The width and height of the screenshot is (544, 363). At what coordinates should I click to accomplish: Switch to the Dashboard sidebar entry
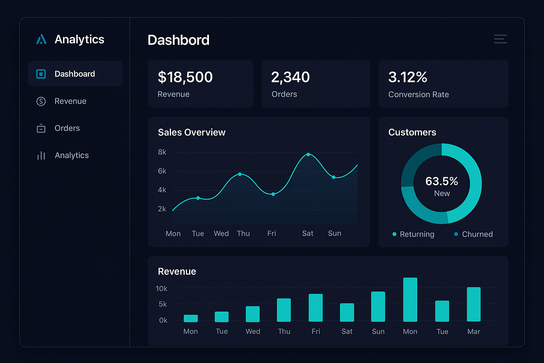point(75,74)
